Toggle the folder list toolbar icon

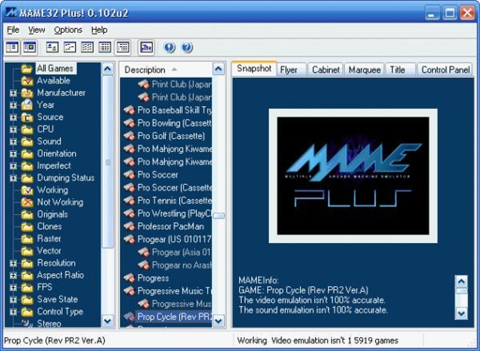(12, 48)
